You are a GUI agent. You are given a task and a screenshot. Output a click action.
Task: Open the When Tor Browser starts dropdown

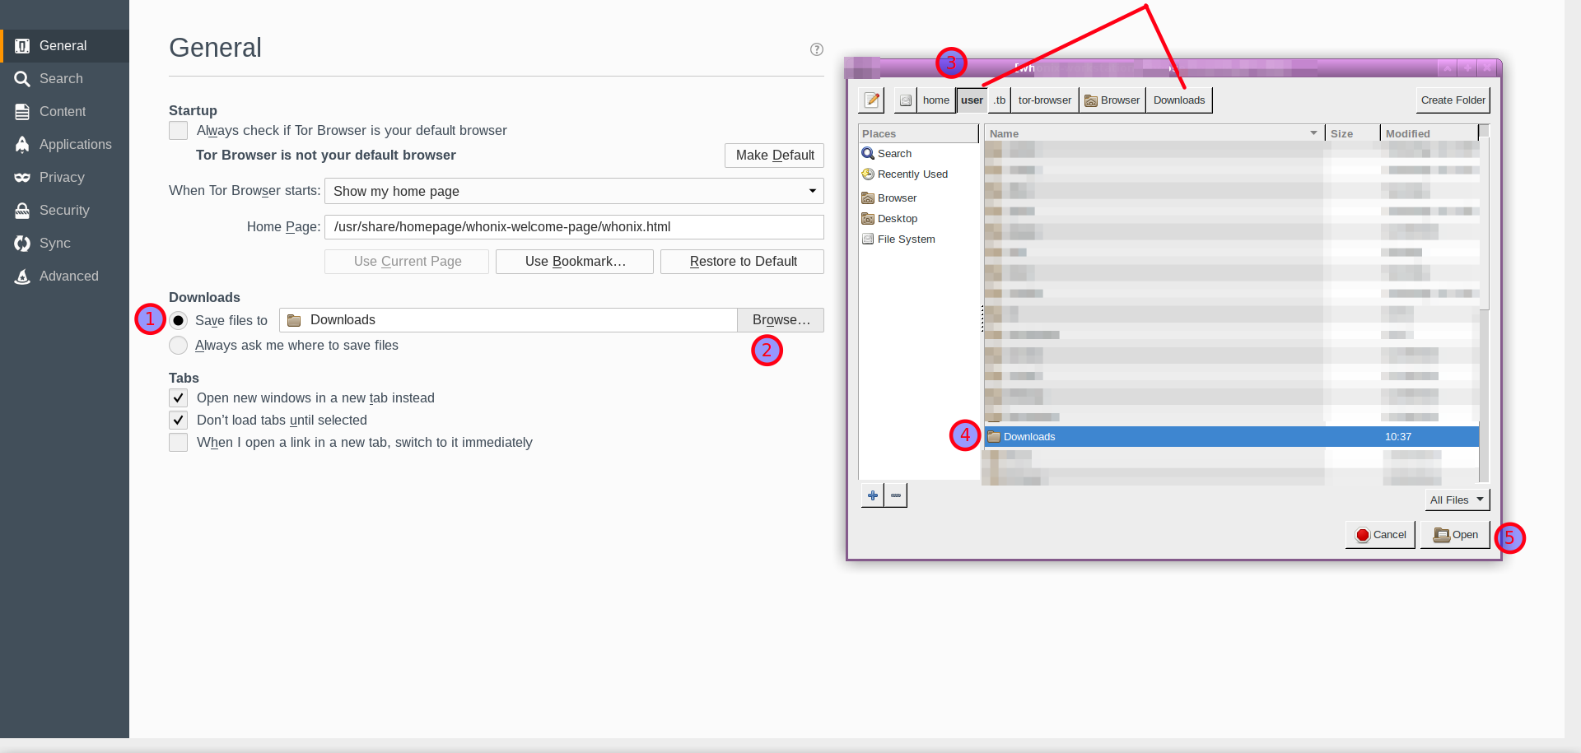point(574,191)
